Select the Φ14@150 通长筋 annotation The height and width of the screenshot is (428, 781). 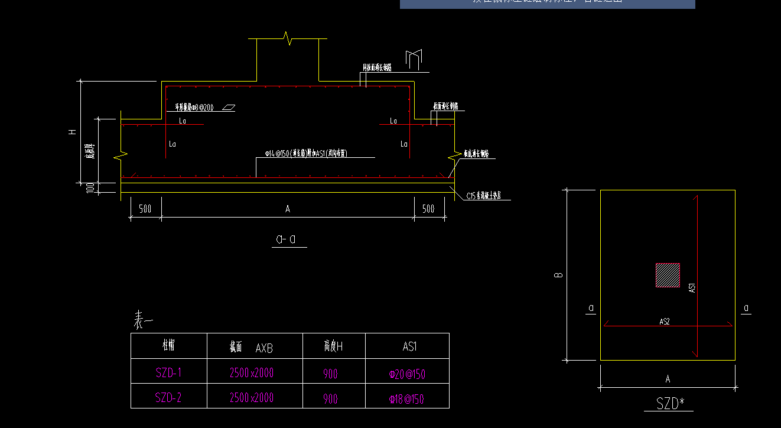tap(306, 153)
